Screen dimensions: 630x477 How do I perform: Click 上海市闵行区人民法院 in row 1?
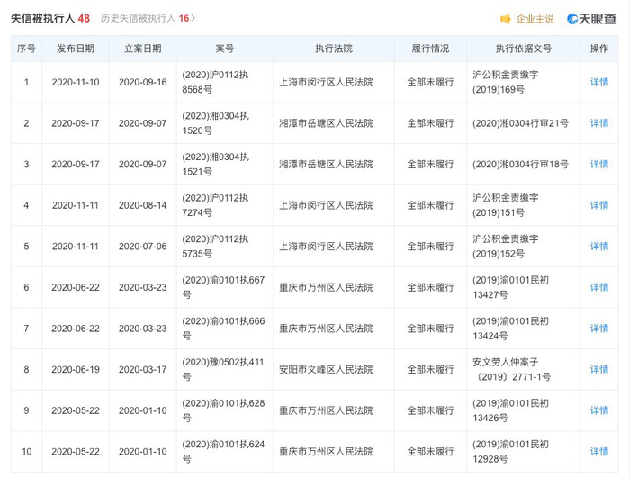[x=326, y=82]
